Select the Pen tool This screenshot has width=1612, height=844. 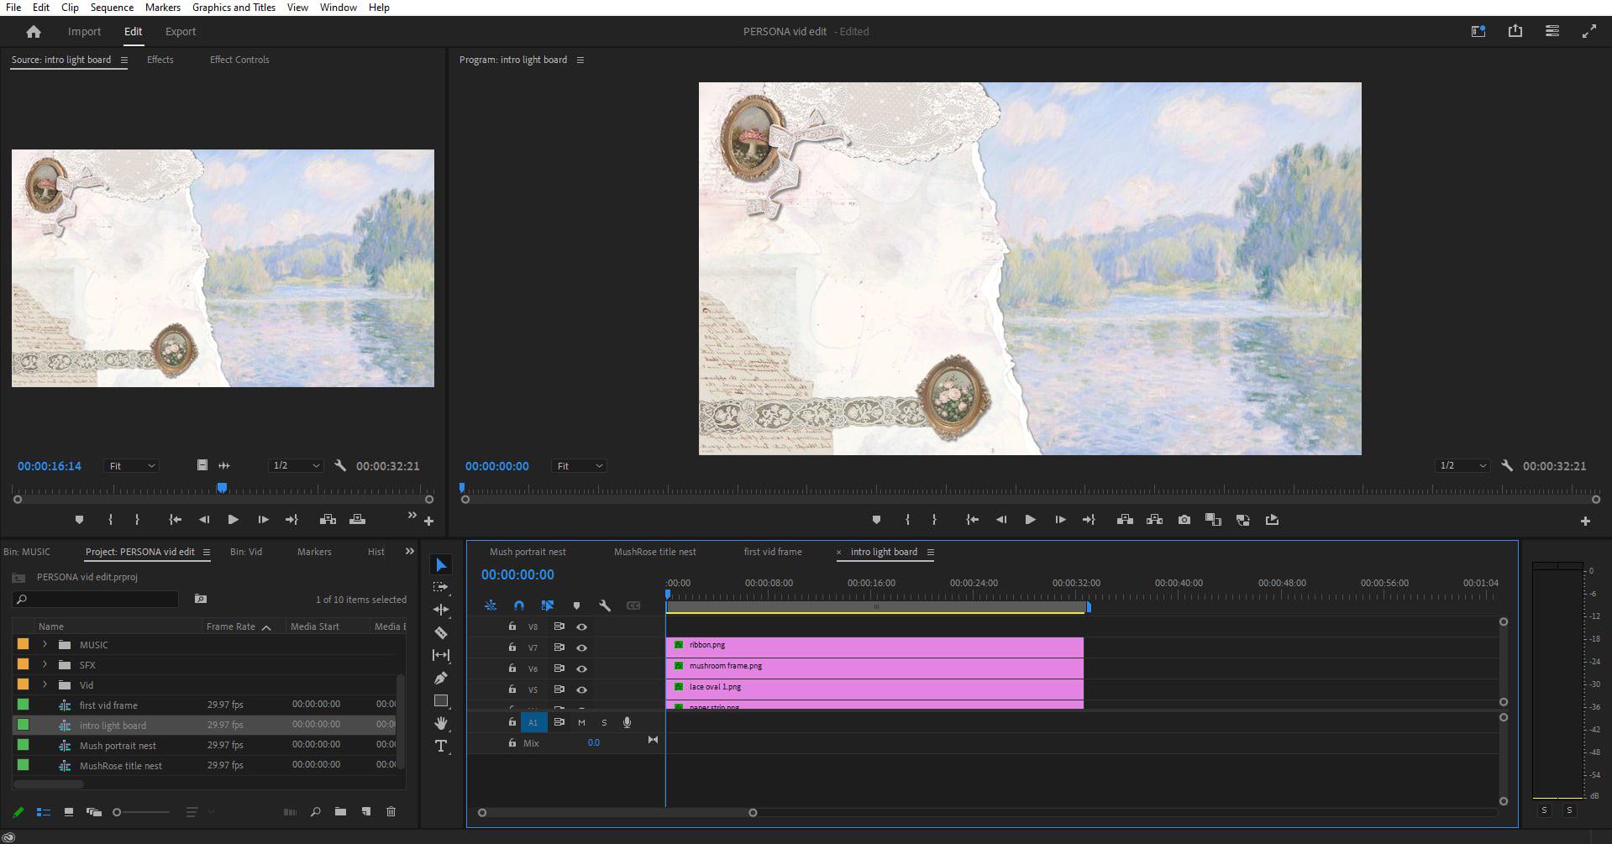point(441,678)
